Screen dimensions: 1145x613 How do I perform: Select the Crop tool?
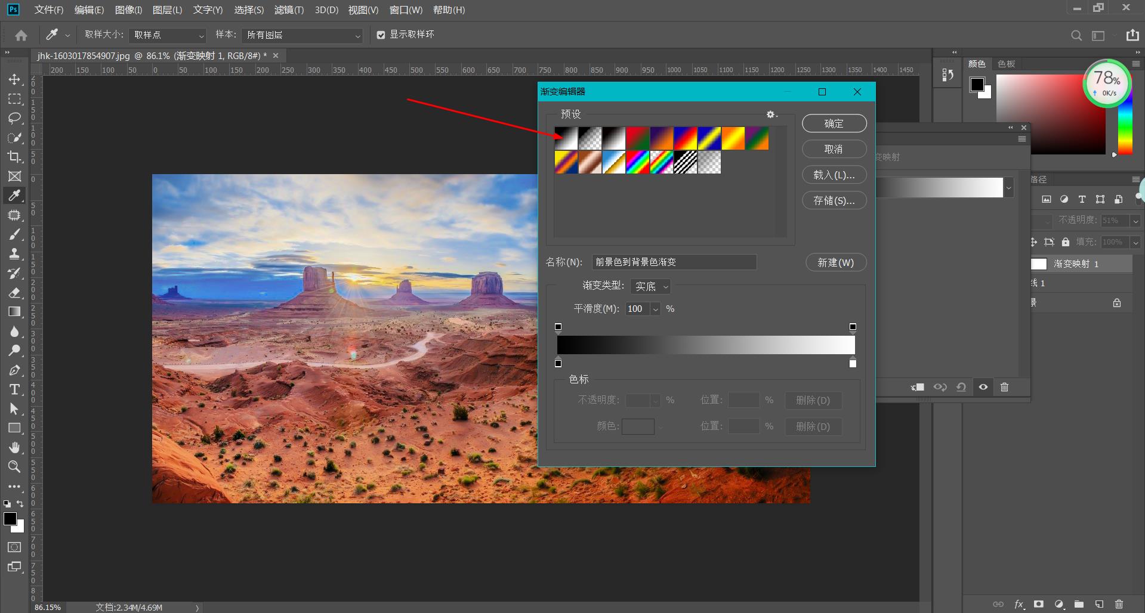(14, 157)
